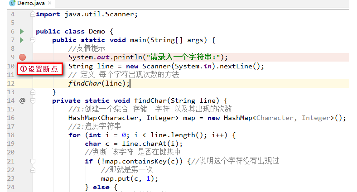Image resolution: width=357 pixels, height=192 pixels.
Task: Click the grayed Character, Integer type arguments
Action: click(293, 118)
